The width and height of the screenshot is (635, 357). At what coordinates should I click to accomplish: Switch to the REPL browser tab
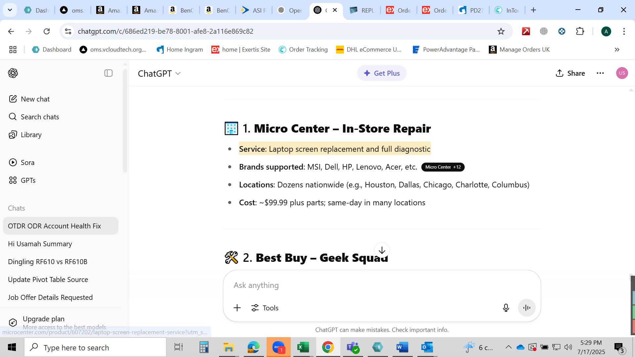coord(362,10)
